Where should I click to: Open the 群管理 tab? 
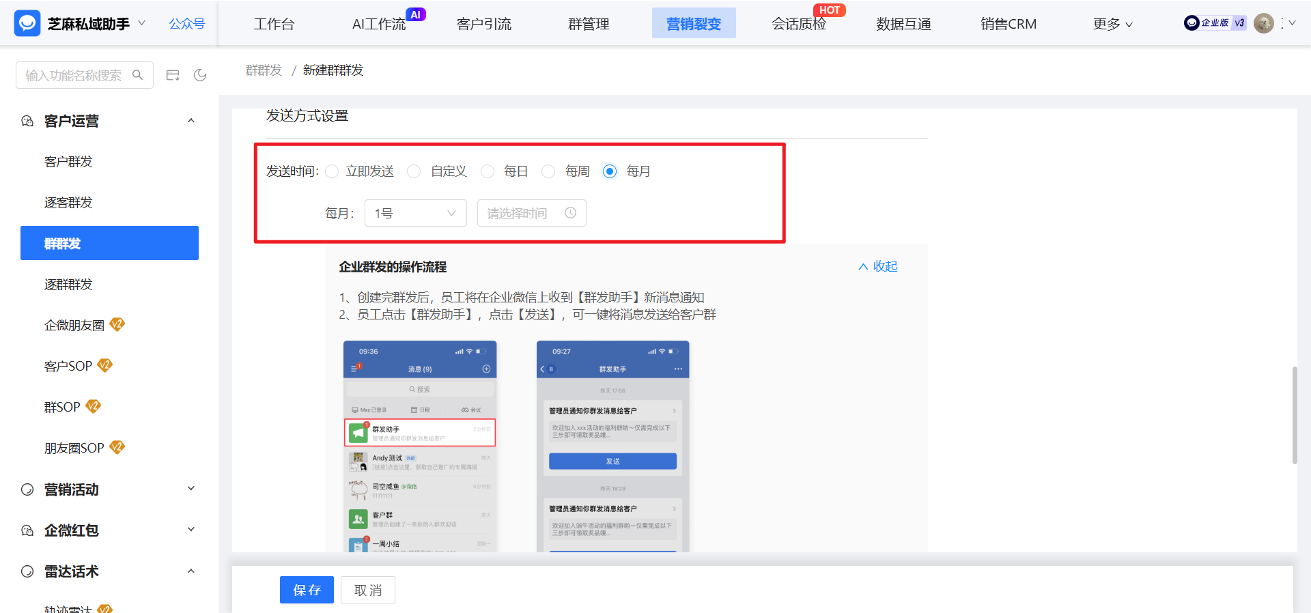pyautogui.click(x=589, y=24)
